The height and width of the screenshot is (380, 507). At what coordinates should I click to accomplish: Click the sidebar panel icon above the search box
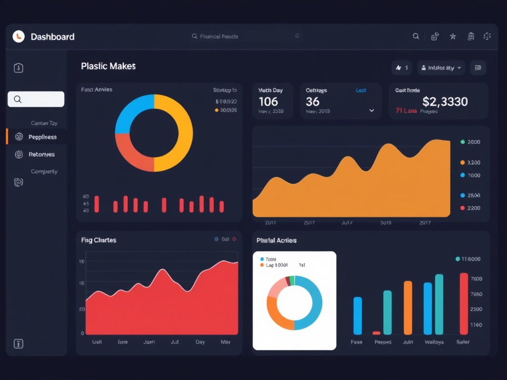coord(18,68)
